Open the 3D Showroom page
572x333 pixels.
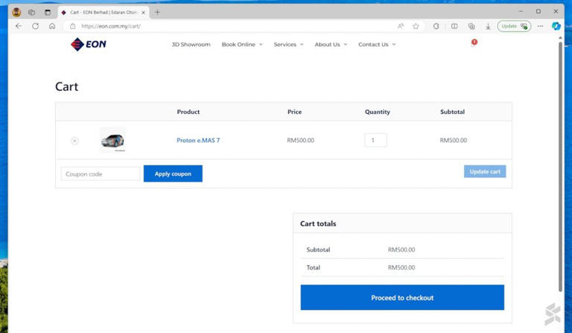[x=191, y=45]
